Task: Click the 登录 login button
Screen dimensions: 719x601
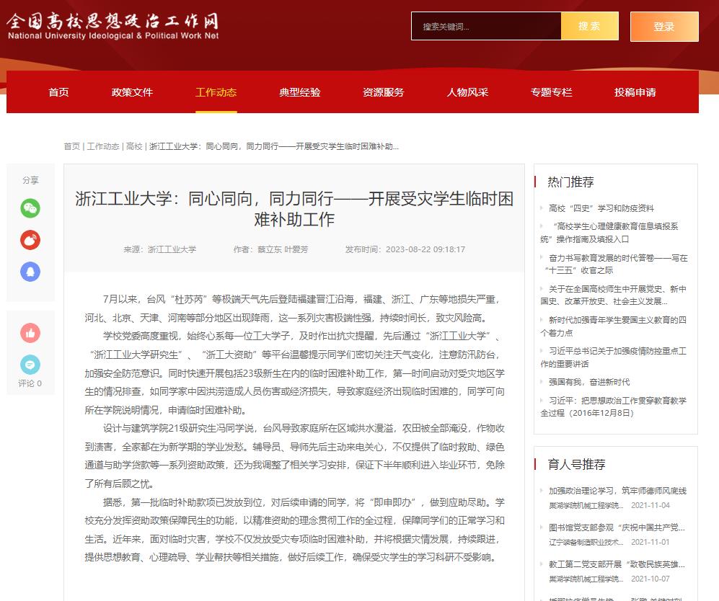Action: pos(663,27)
